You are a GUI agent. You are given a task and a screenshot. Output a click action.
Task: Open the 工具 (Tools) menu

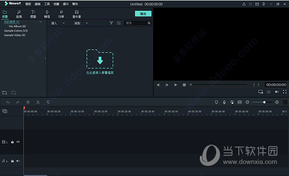47,4
